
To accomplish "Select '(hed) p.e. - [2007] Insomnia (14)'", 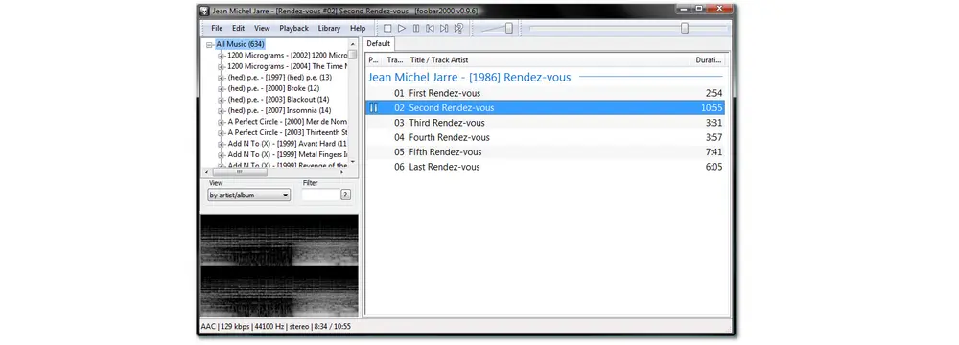I will 279,110.
